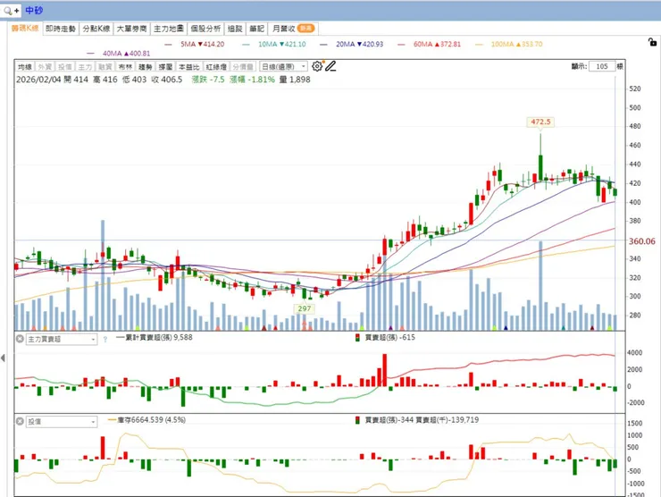
Task: Enable 融資 overlay button
Action: pos(105,67)
